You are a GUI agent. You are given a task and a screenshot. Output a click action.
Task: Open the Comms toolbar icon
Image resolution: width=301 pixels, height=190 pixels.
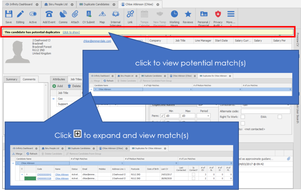63,15
